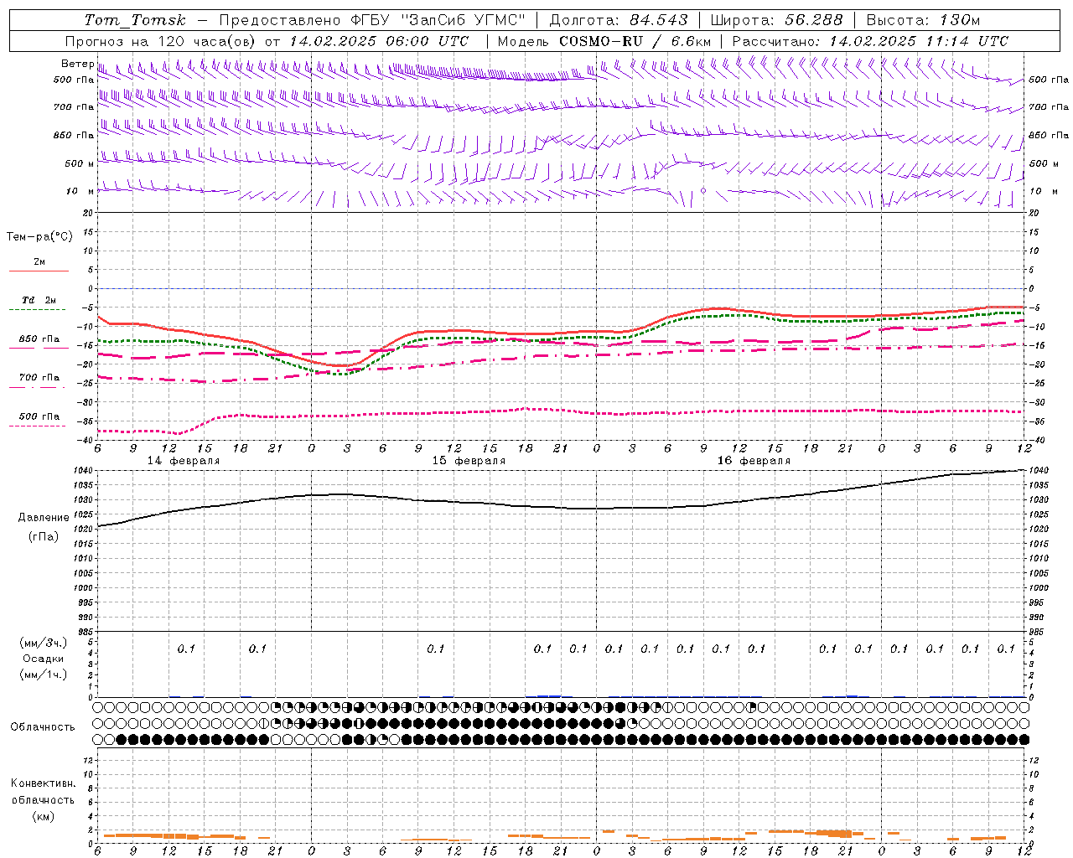
Task: Click the 'Конвективн.' convective cloud label
Action: point(43,783)
